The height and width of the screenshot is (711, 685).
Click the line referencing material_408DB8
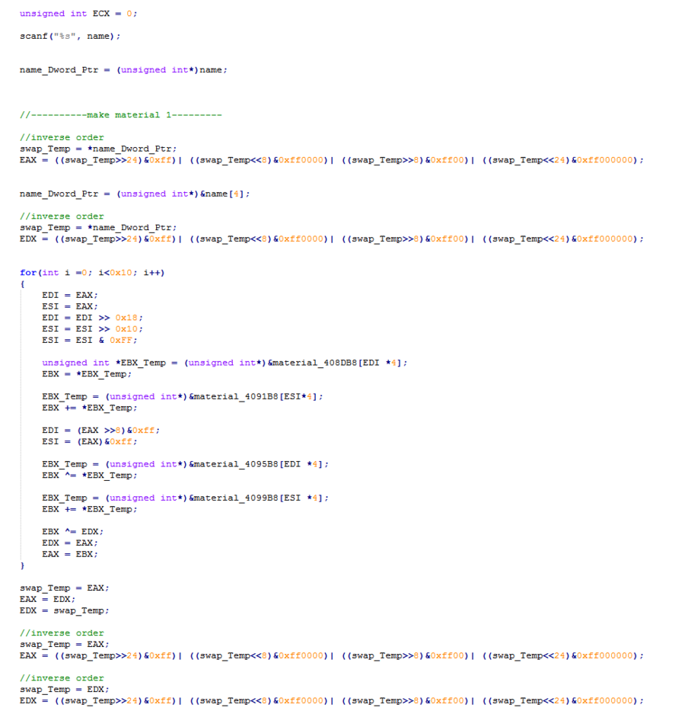click(x=225, y=363)
